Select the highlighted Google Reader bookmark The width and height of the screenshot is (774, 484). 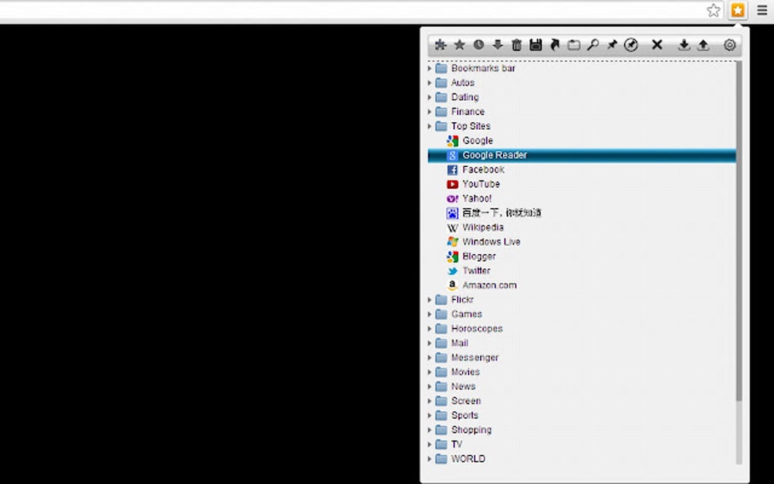[494, 155]
